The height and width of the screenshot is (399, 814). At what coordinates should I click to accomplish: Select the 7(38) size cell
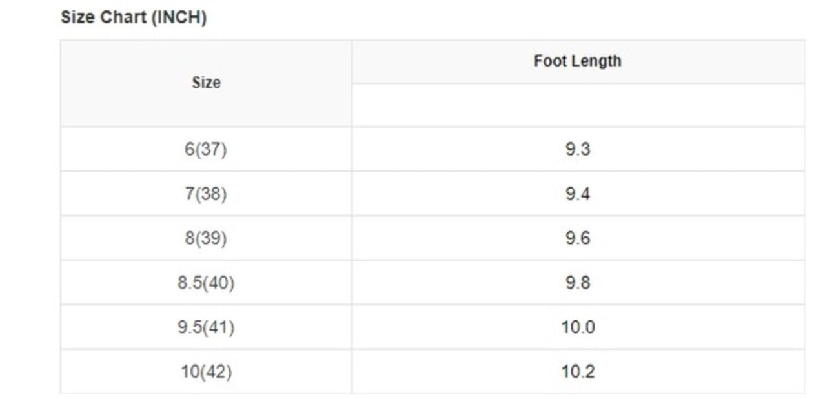point(206,194)
